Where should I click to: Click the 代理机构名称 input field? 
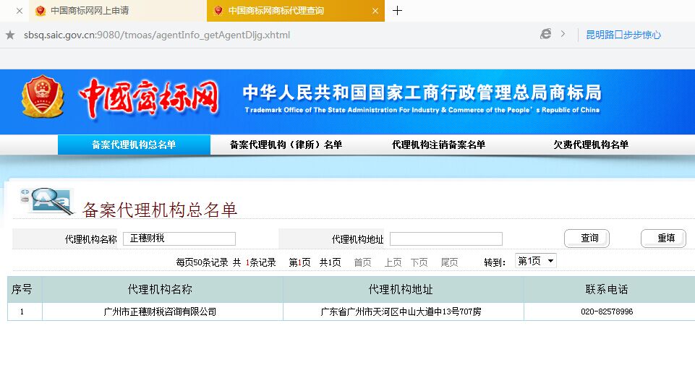click(179, 239)
